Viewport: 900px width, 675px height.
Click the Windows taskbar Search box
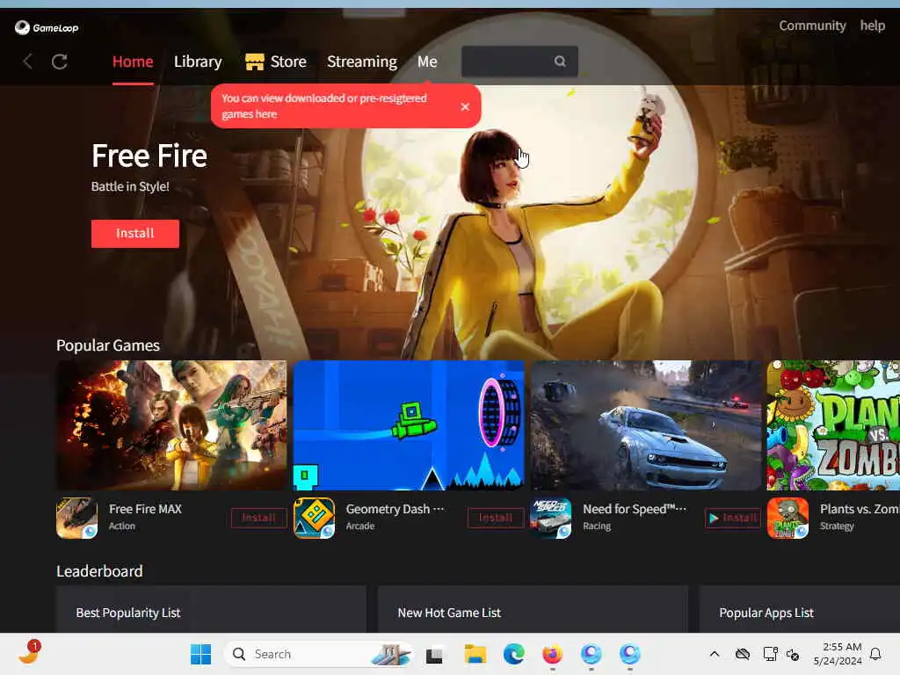pos(318,654)
